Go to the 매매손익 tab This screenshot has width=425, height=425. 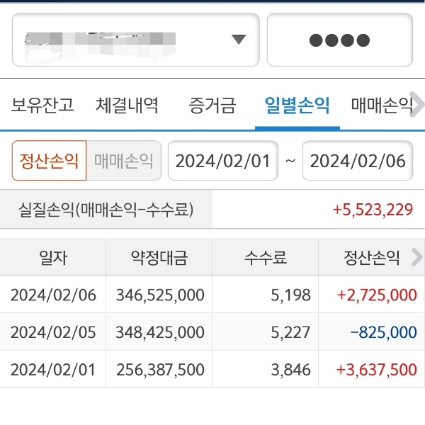tap(381, 106)
